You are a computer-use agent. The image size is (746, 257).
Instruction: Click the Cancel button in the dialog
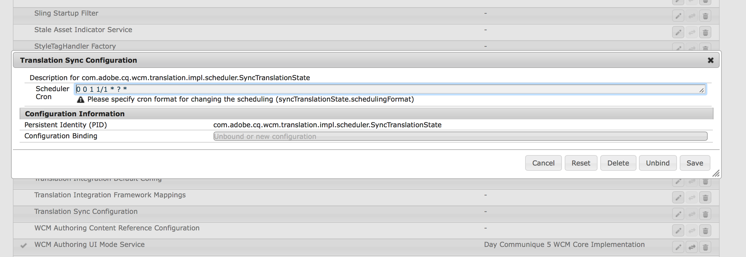pyautogui.click(x=543, y=163)
